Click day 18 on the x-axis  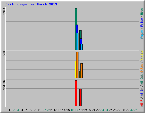click(81, 110)
